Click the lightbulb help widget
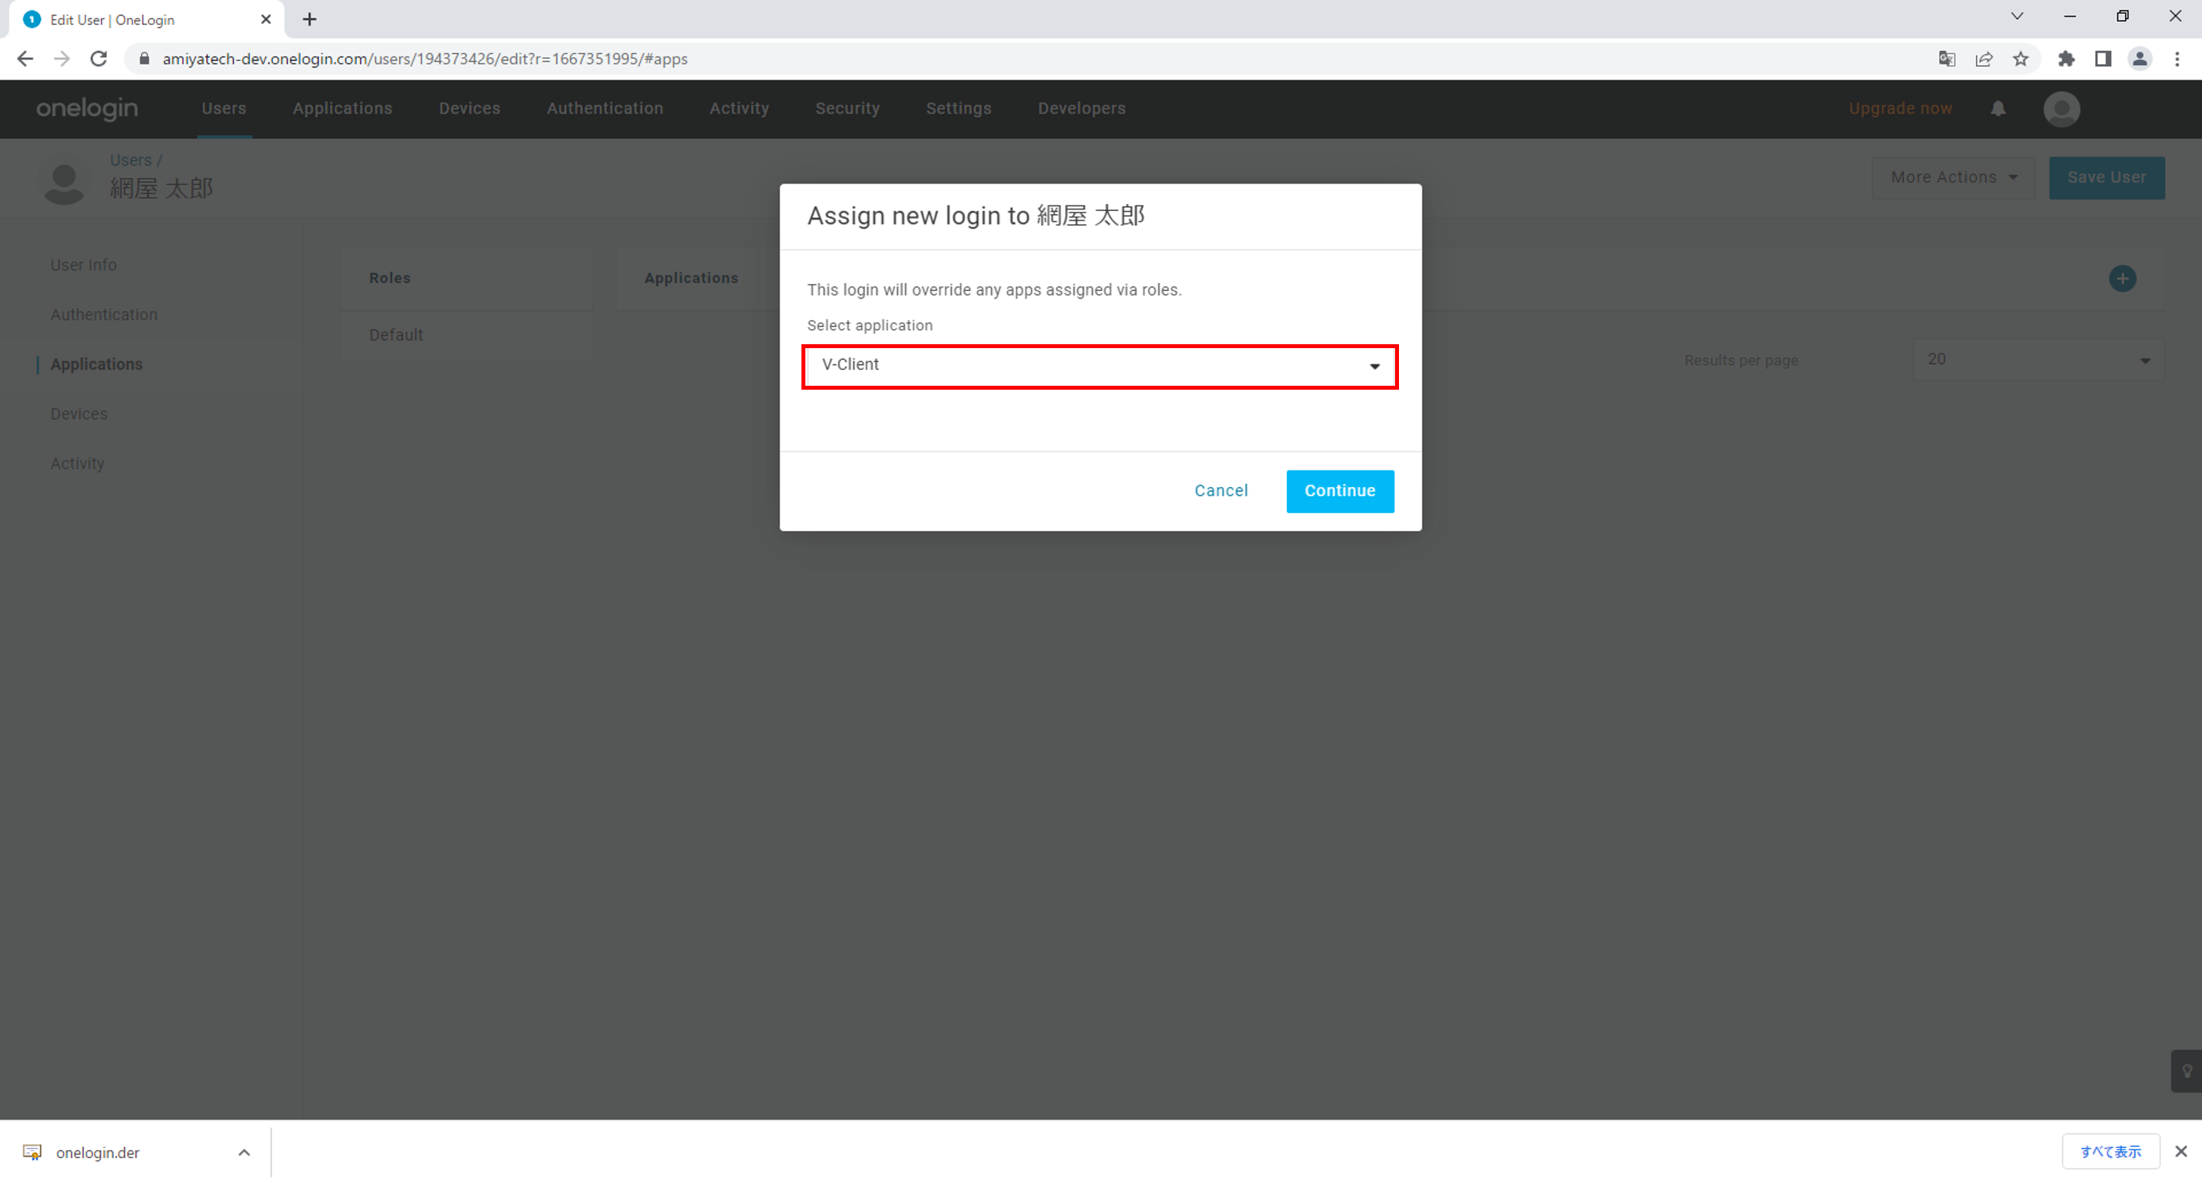 (2186, 1071)
